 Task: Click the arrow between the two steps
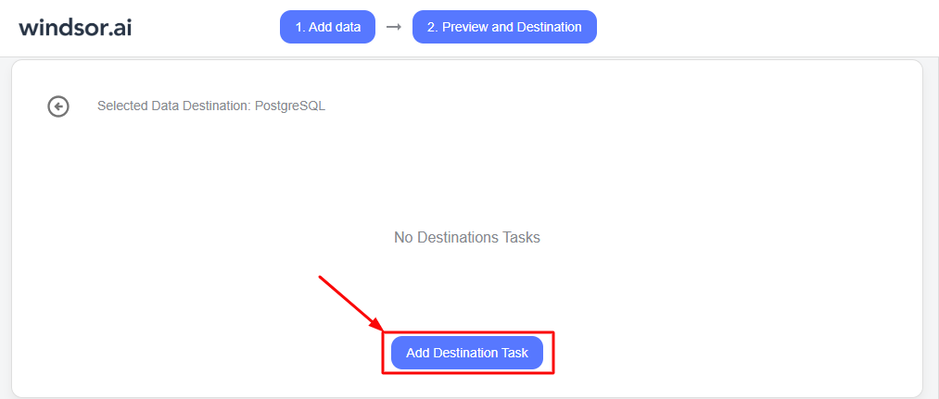coord(394,27)
